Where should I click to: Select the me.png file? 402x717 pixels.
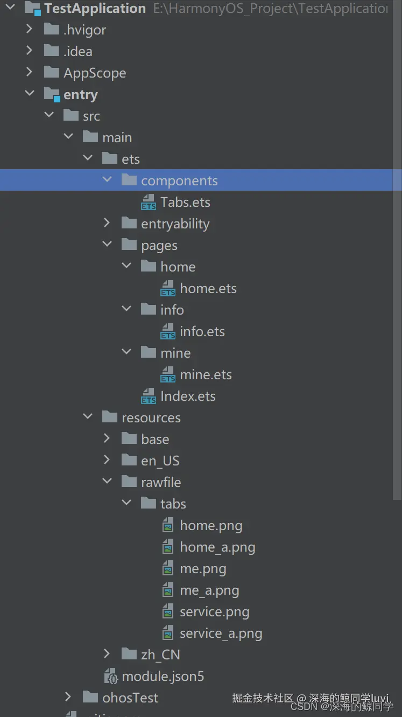(x=203, y=569)
